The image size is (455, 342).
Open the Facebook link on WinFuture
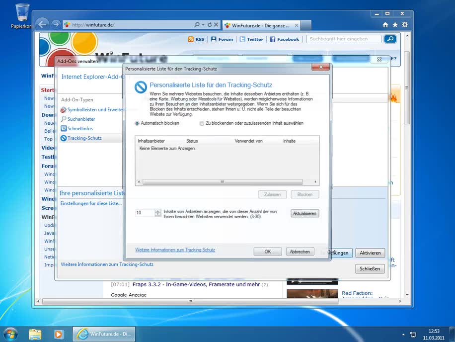pos(284,39)
